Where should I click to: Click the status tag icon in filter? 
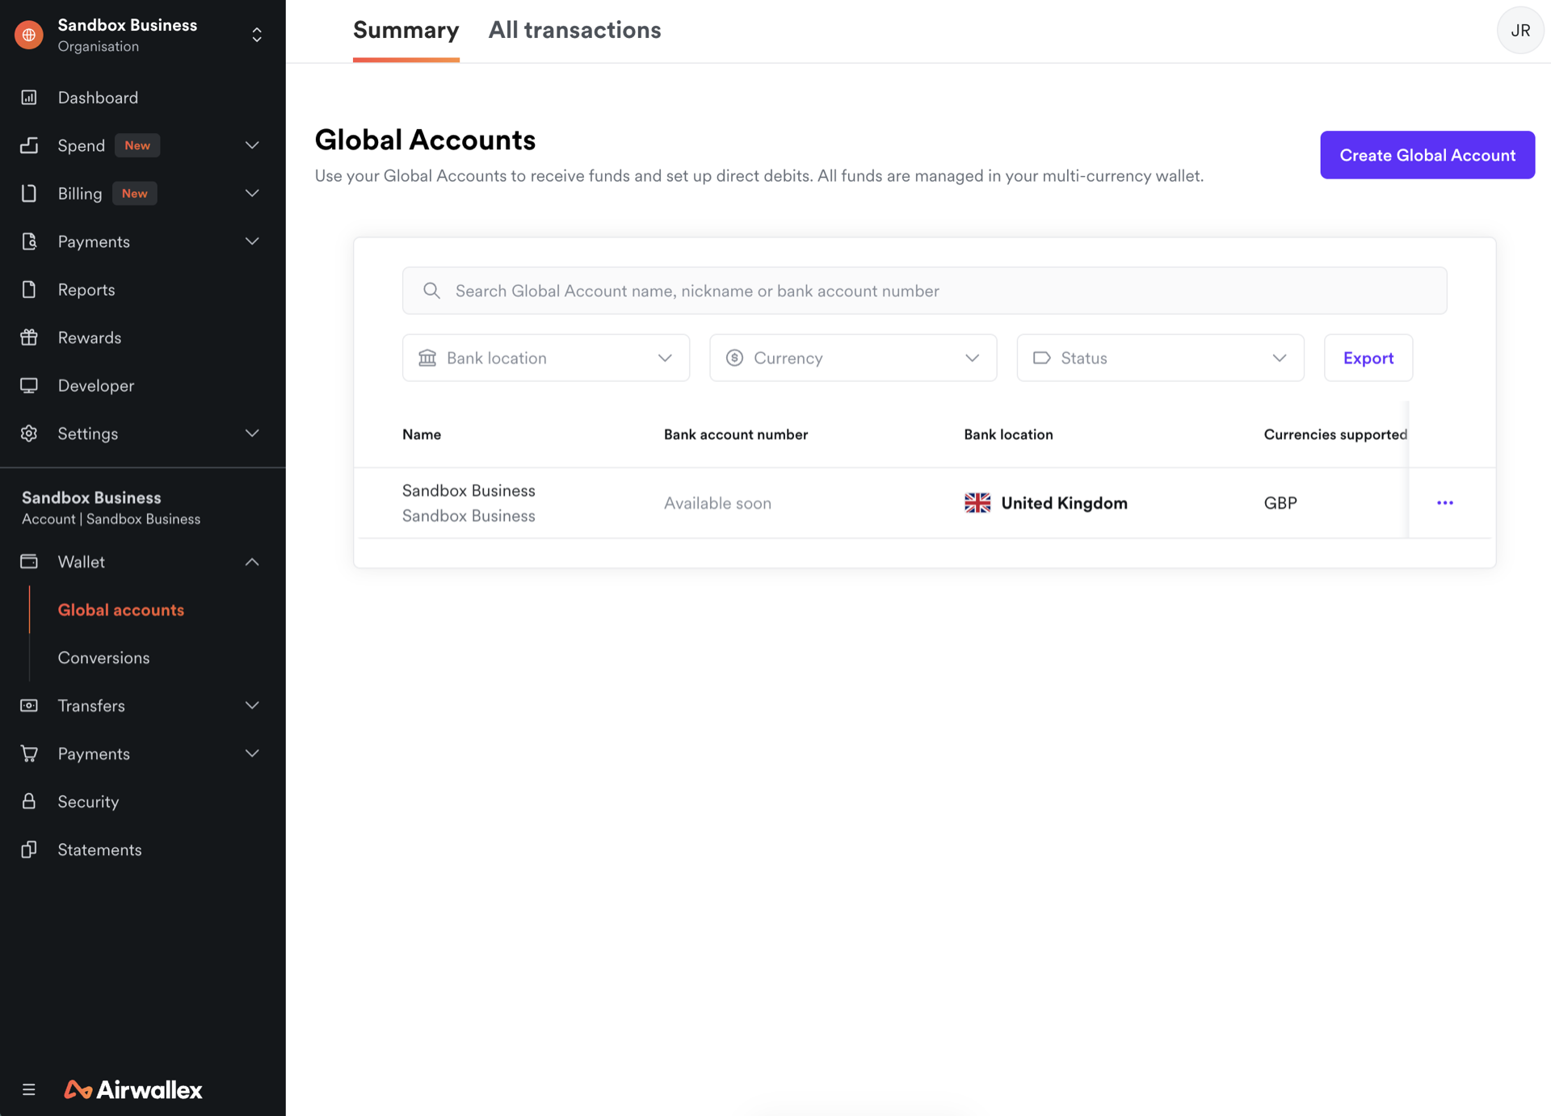point(1042,358)
